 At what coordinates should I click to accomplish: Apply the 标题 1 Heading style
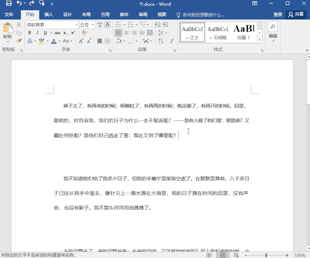(x=244, y=33)
